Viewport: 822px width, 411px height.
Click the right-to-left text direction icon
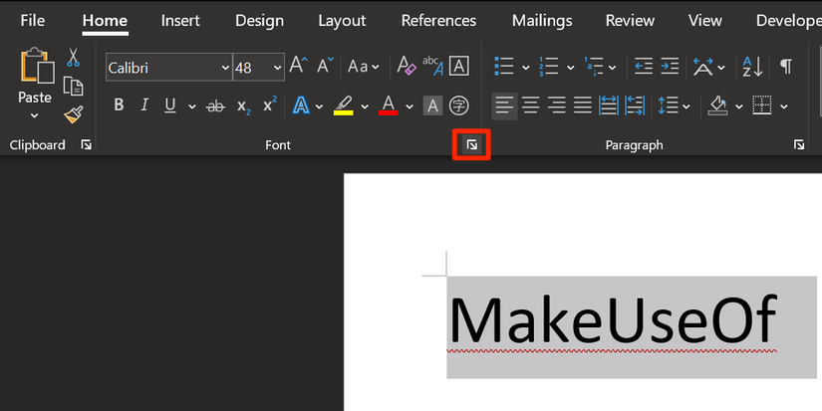tap(635, 106)
